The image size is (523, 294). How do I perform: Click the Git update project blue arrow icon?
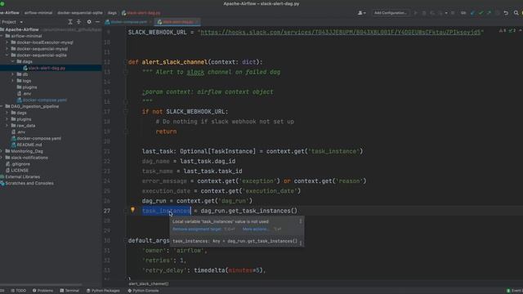472,13
